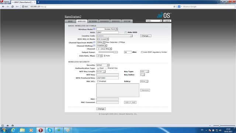The height and width of the screenshot is (133, 236).
Task: Open Channel Spectrum Width help link
Action: [x=94, y=42]
